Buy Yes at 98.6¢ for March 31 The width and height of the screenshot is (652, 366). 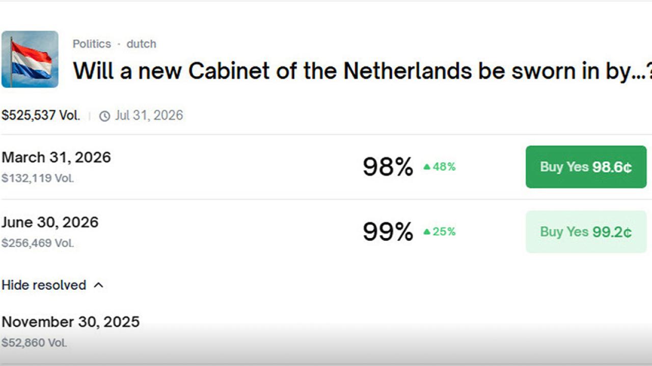[586, 167]
